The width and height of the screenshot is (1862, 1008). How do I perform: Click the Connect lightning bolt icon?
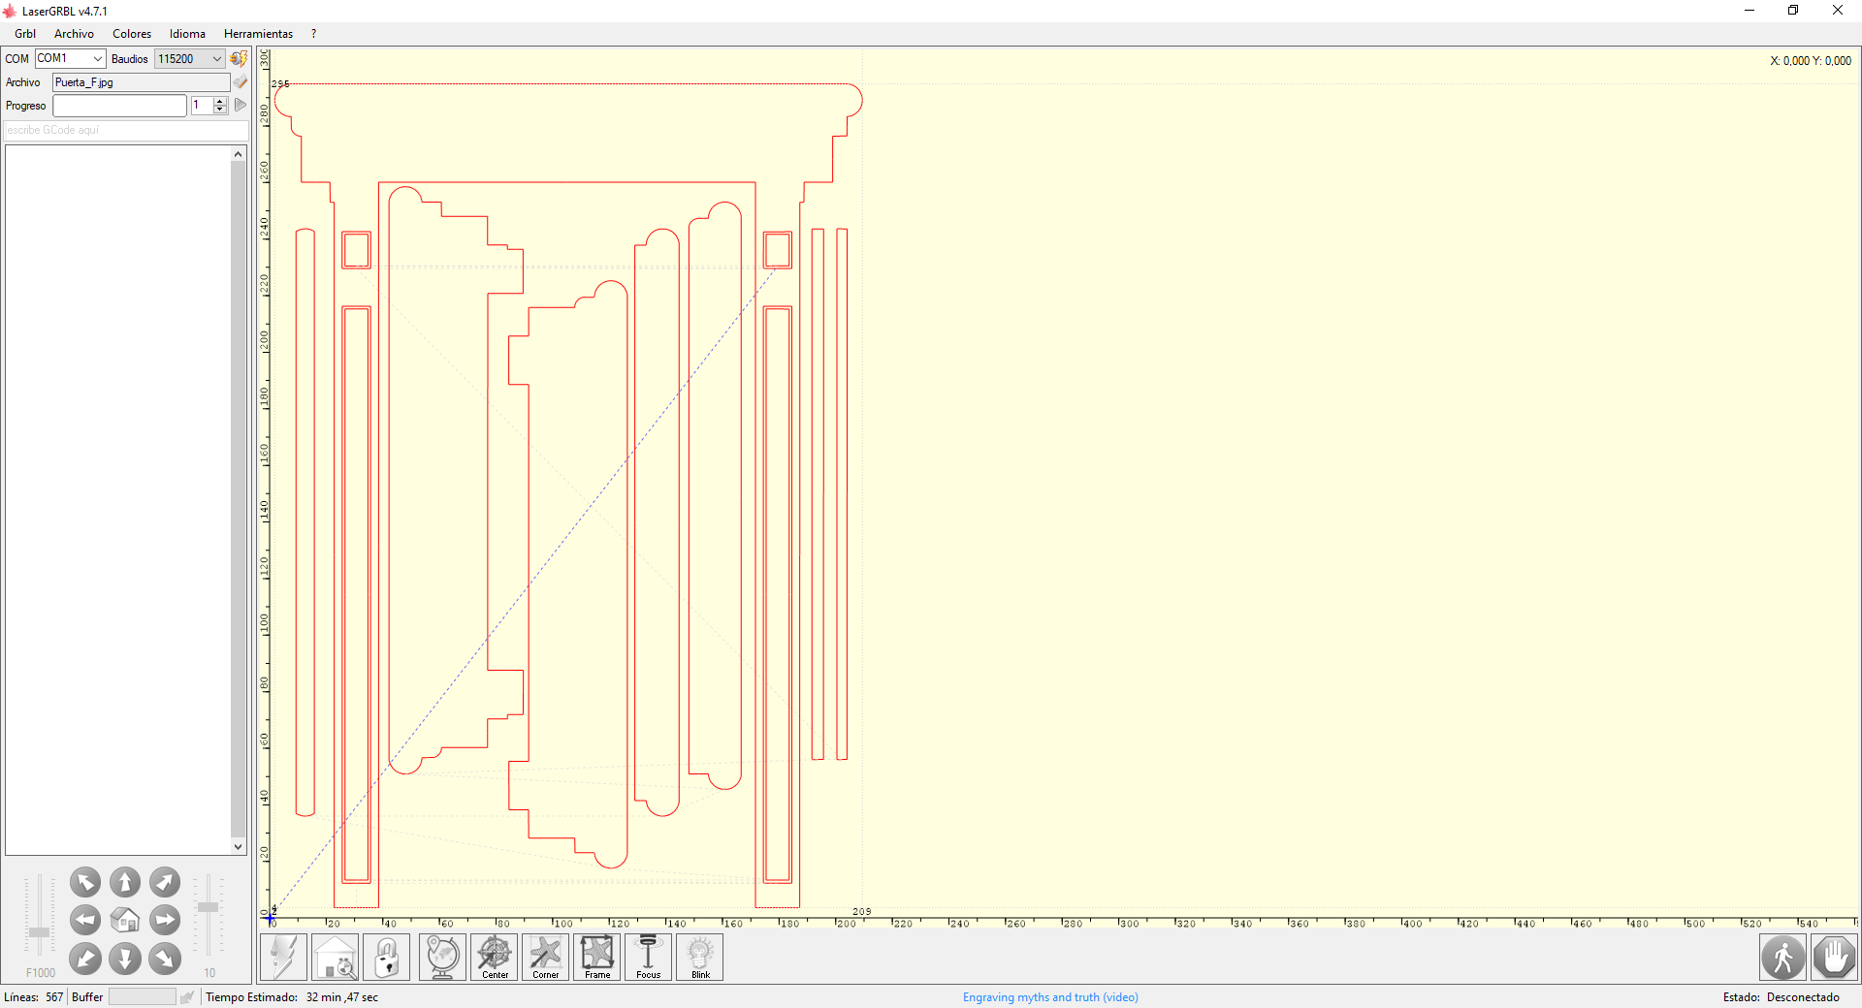pyautogui.click(x=283, y=958)
